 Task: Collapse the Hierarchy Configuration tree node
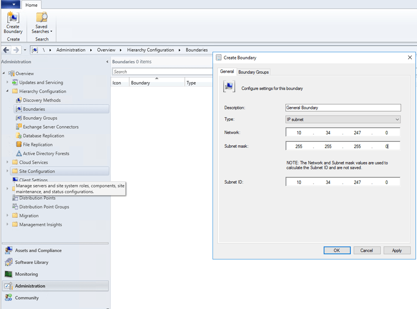[x=7, y=91]
